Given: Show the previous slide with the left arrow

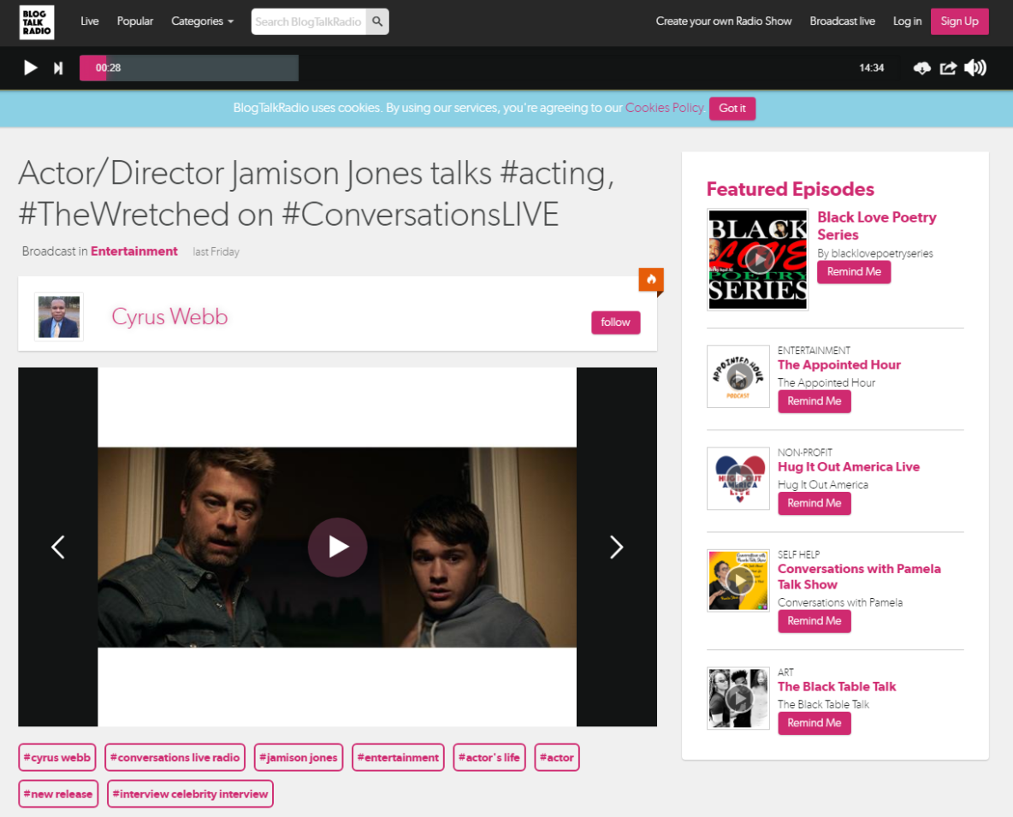Looking at the screenshot, I should tap(58, 547).
